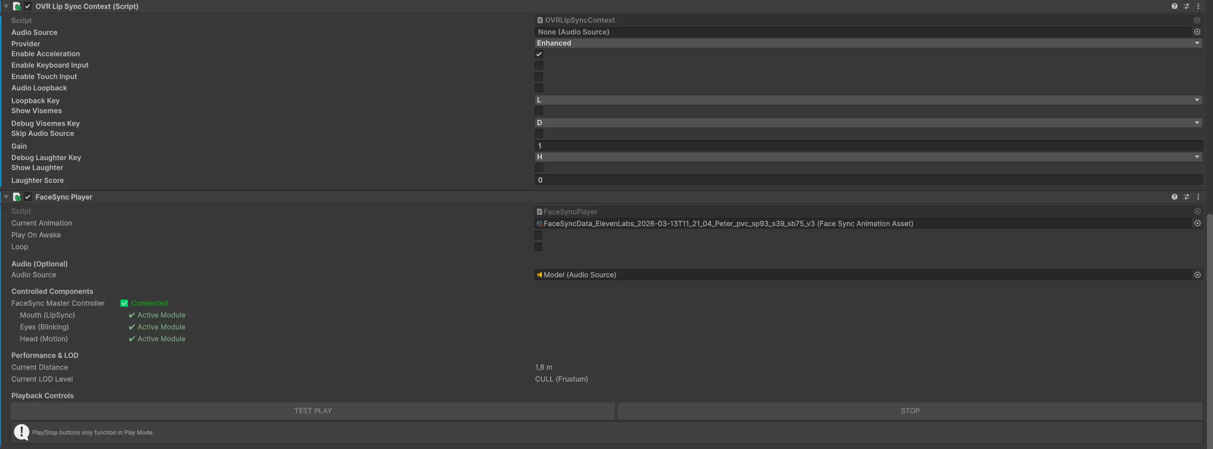The width and height of the screenshot is (1213, 449).
Task: Uncheck Enable Acceleration
Action: tap(539, 54)
